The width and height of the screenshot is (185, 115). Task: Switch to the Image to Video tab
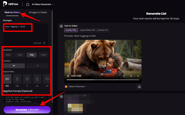tap(38, 12)
